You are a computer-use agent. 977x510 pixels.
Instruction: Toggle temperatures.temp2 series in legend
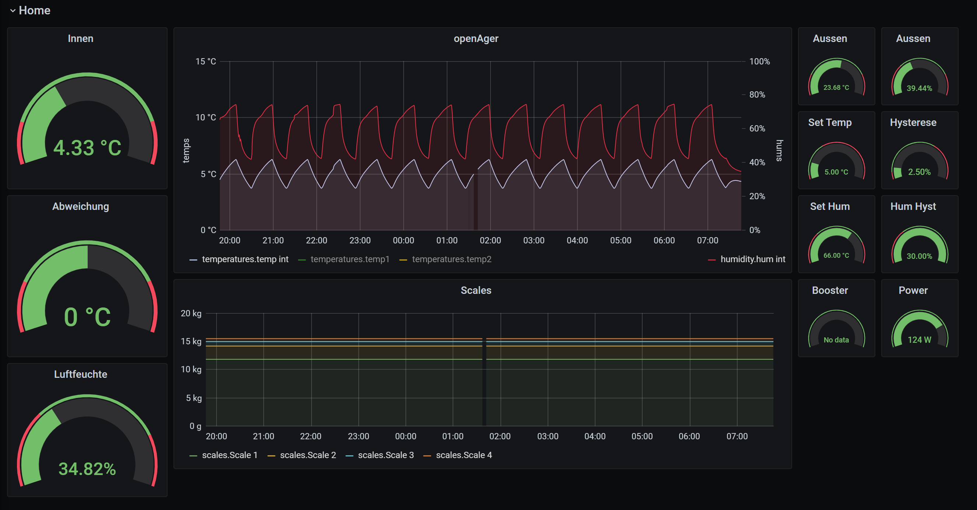451,259
